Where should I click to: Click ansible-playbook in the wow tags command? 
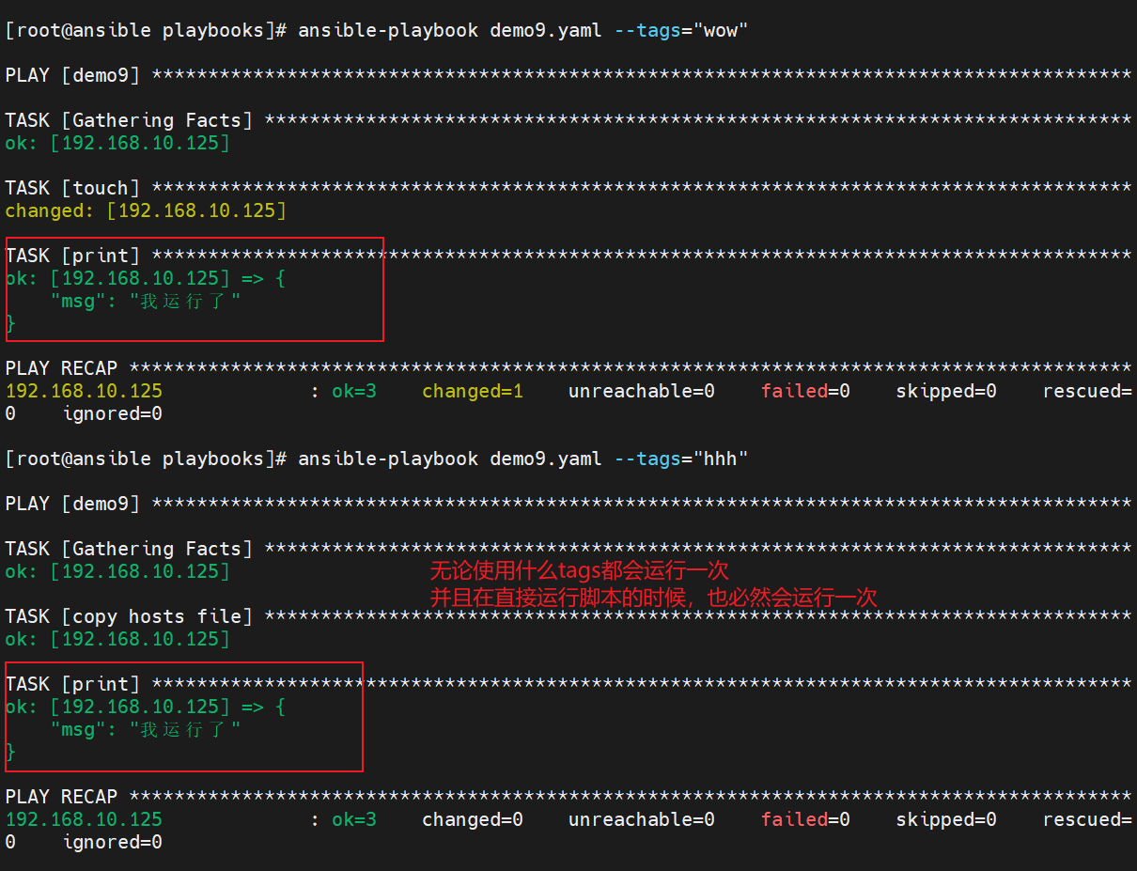click(388, 30)
